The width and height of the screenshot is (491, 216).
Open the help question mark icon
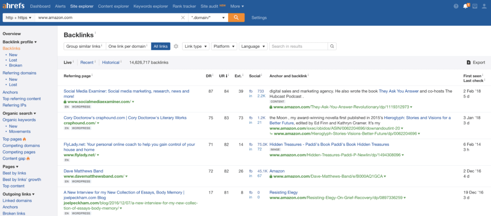coord(456,6)
